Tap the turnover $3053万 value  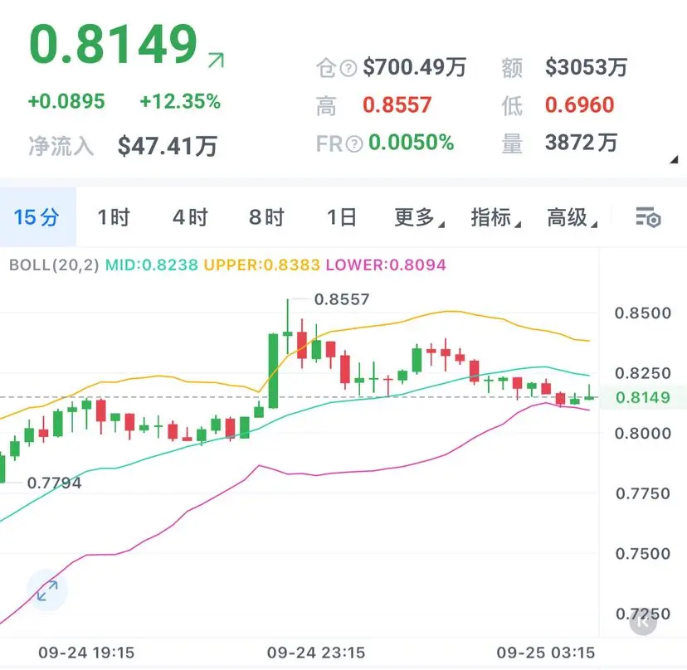[587, 67]
